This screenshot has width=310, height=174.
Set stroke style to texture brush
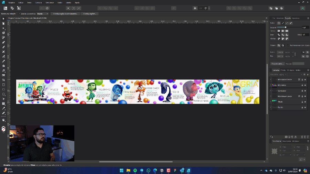291,23
